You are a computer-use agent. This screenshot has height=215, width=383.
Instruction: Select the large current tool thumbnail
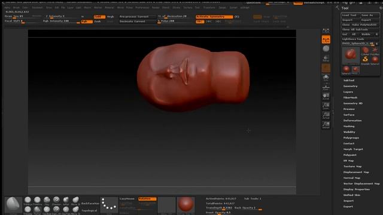click(x=351, y=56)
